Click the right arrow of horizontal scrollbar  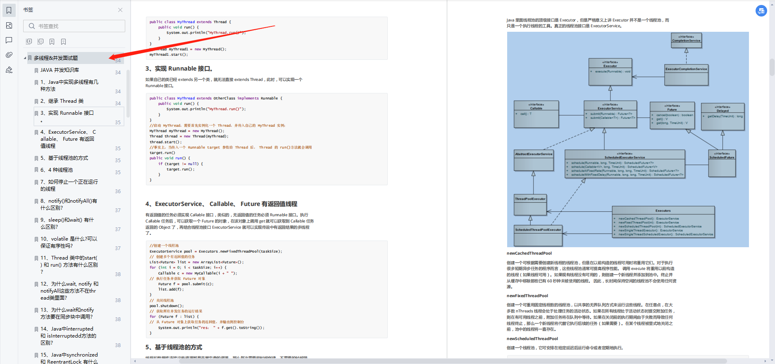pos(766,361)
